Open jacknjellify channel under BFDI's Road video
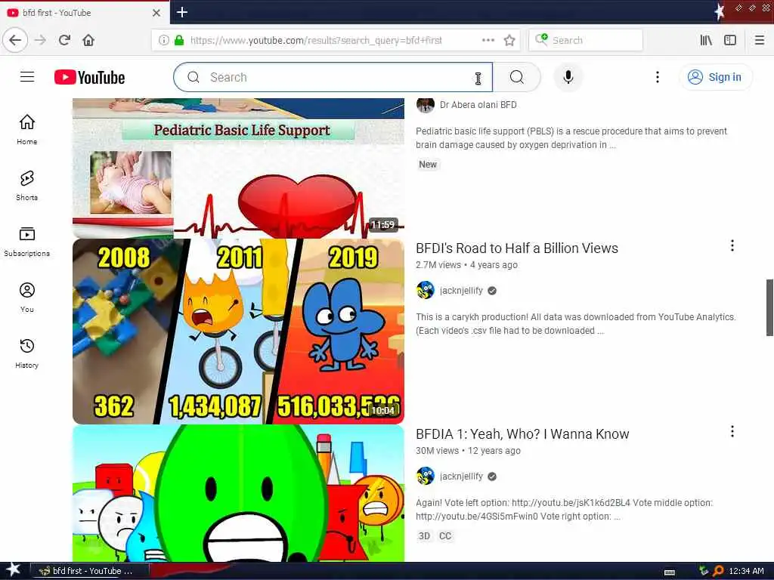Image resolution: width=774 pixels, height=580 pixels. coord(461,291)
